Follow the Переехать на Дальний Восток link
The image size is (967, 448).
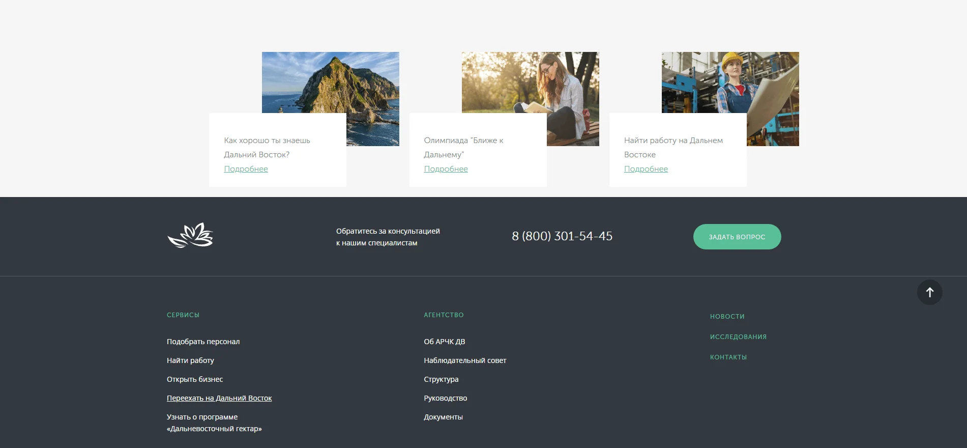pyautogui.click(x=219, y=398)
